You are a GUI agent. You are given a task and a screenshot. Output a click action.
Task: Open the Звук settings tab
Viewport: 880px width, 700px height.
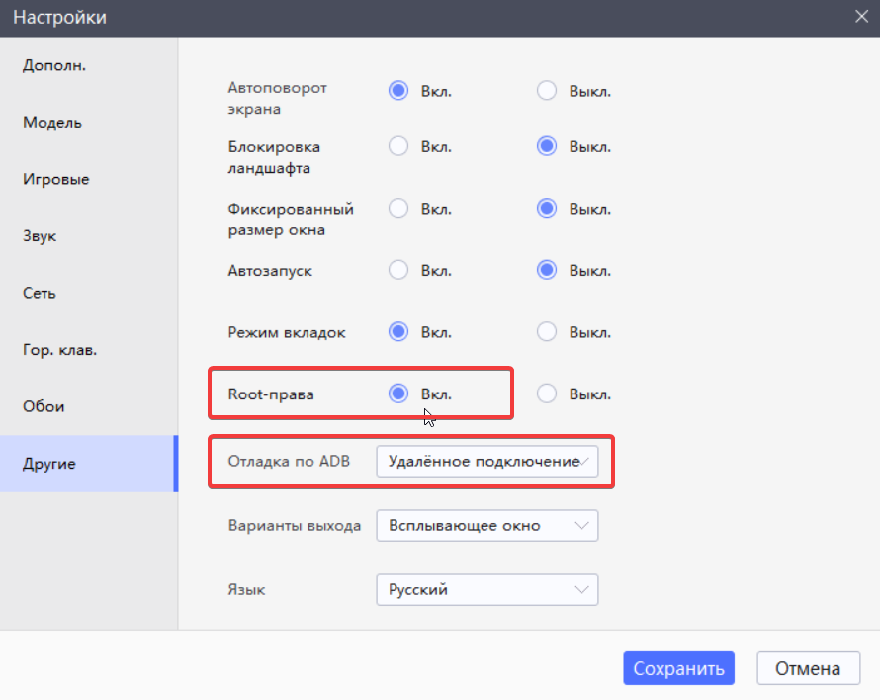pos(40,237)
